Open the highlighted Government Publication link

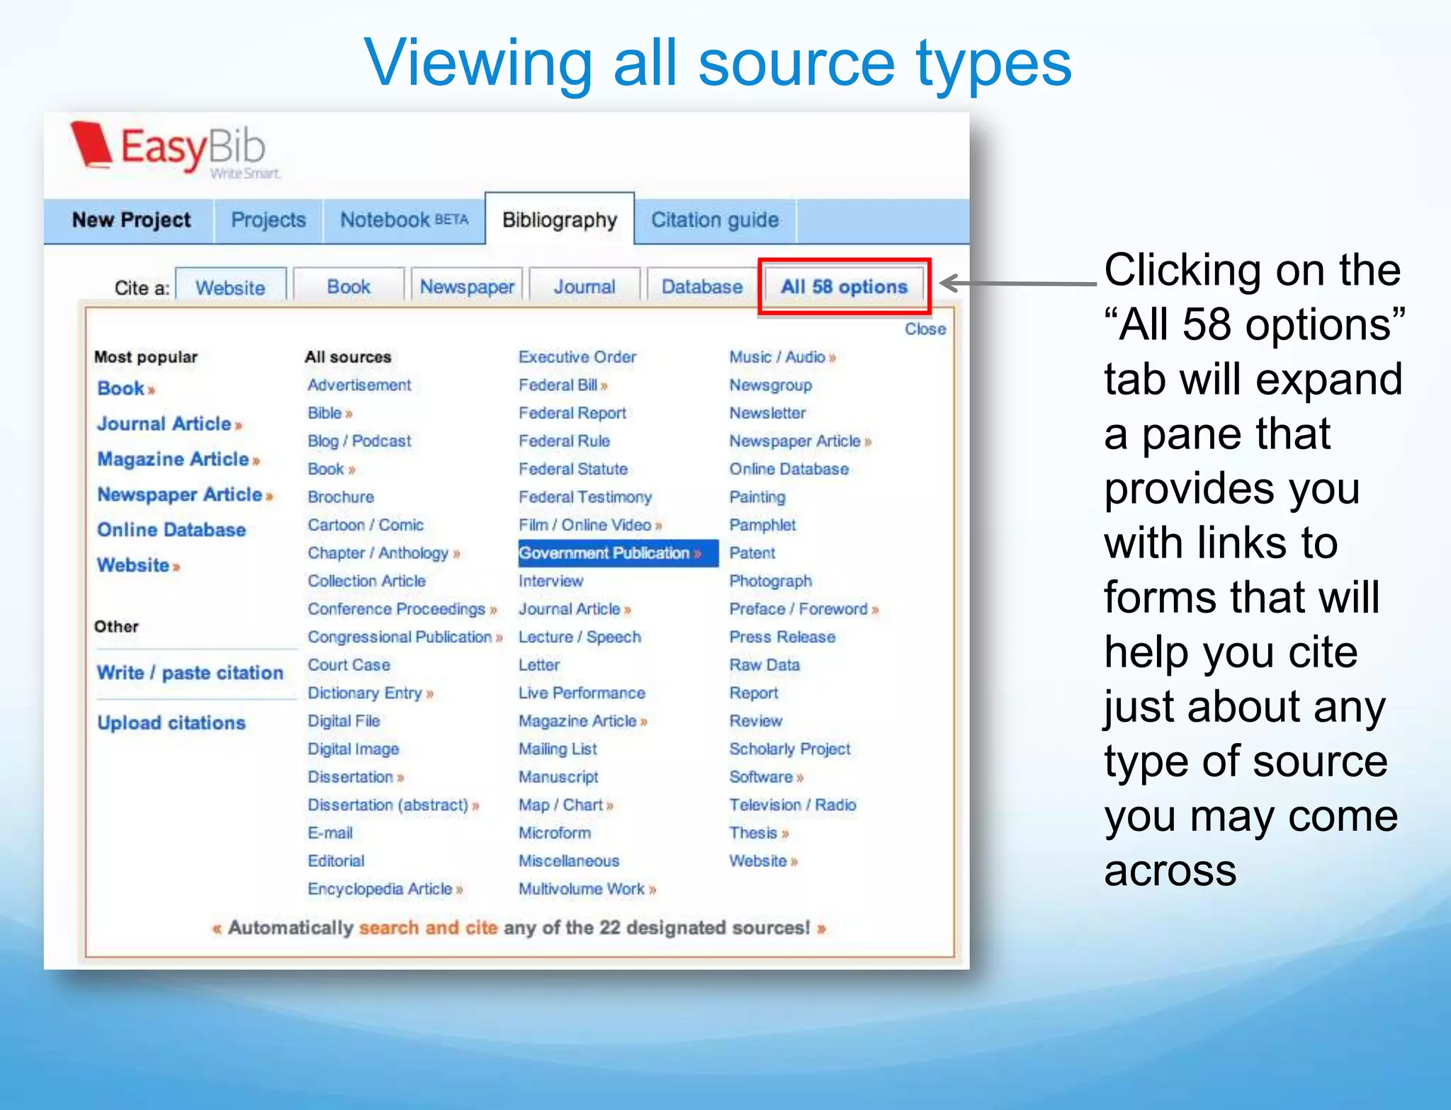pyautogui.click(x=604, y=553)
